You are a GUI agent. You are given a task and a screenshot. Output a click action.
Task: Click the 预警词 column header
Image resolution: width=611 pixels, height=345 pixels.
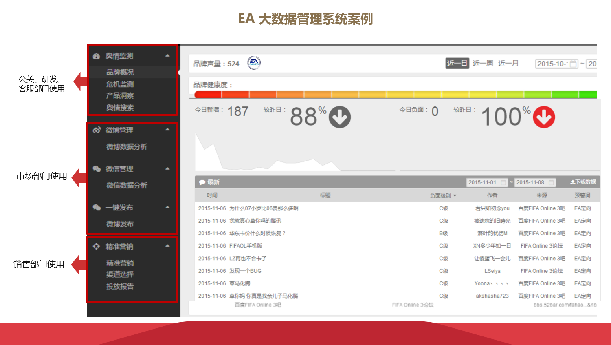coord(582,195)
